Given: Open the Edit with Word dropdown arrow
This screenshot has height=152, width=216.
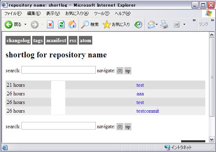Looking at the screenshot, I should coord(184,25).
